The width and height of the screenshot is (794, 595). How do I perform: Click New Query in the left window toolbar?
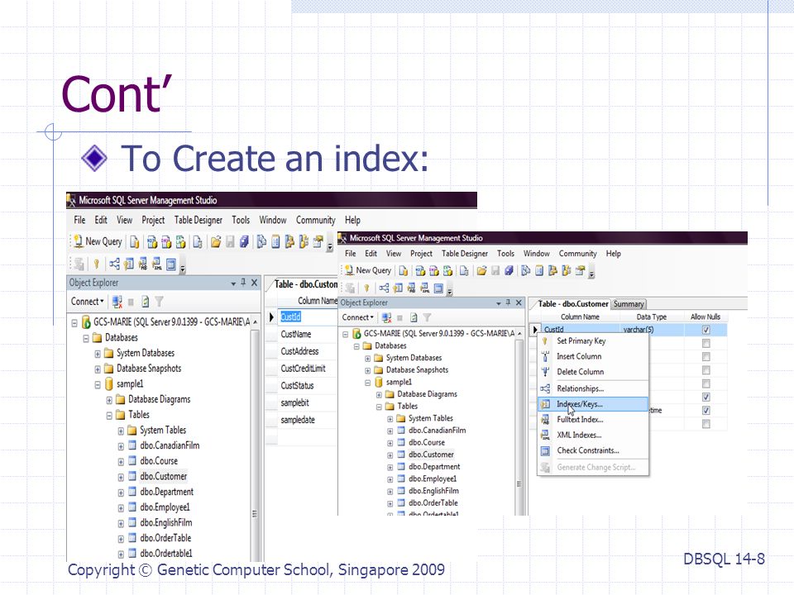point(98,242)
